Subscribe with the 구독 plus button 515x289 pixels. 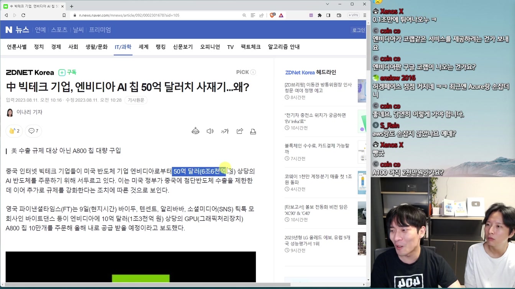tap(67, 72)
